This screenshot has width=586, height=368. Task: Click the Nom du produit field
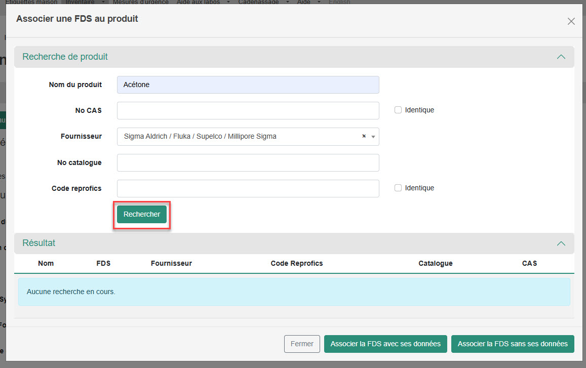[x=248, y=85]
